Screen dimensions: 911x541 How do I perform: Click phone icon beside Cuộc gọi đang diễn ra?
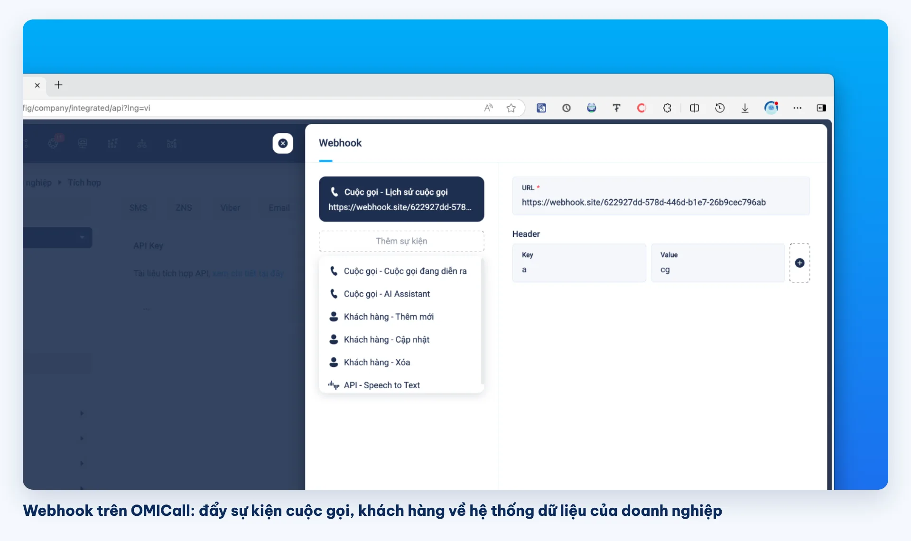coord(334,271)
